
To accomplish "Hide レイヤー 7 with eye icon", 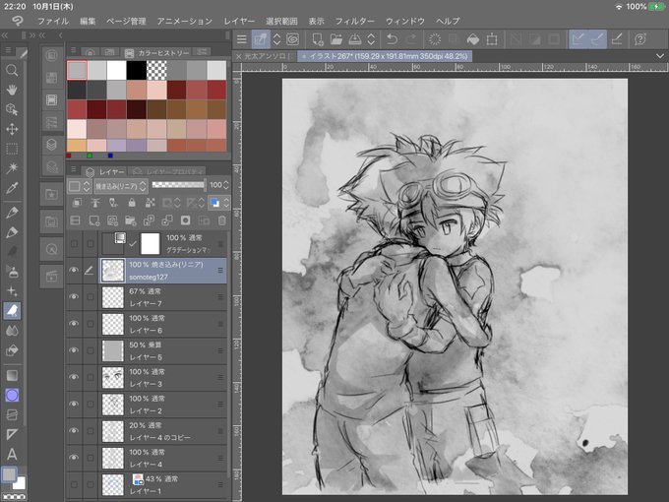I will 74,296.
